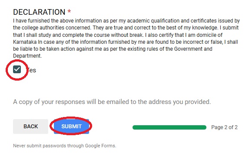
Task: Click 'Google Forms' in the footer warning
Action: point(100,146)
